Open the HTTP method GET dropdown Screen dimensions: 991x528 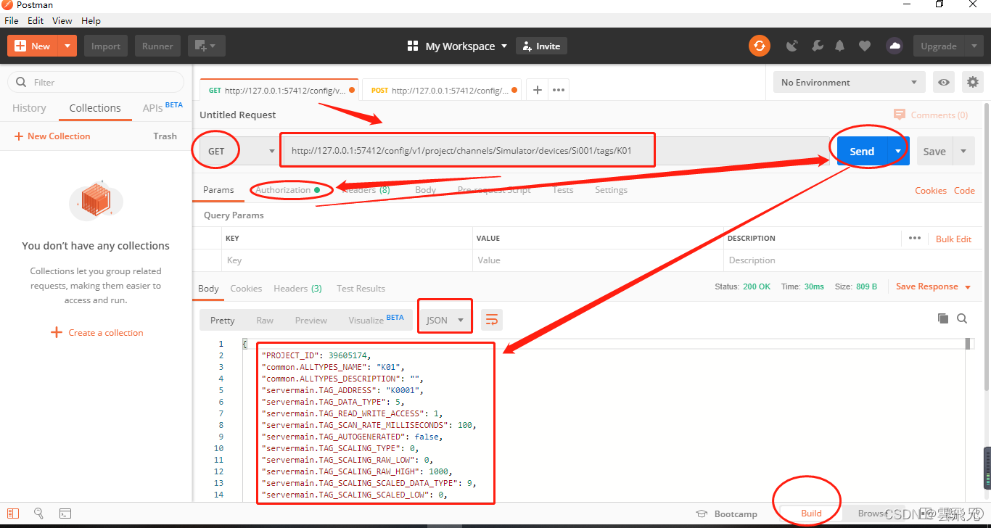[x=237, y=151]
